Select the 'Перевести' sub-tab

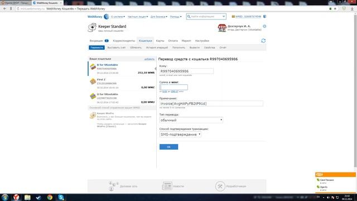click(97, 47)
